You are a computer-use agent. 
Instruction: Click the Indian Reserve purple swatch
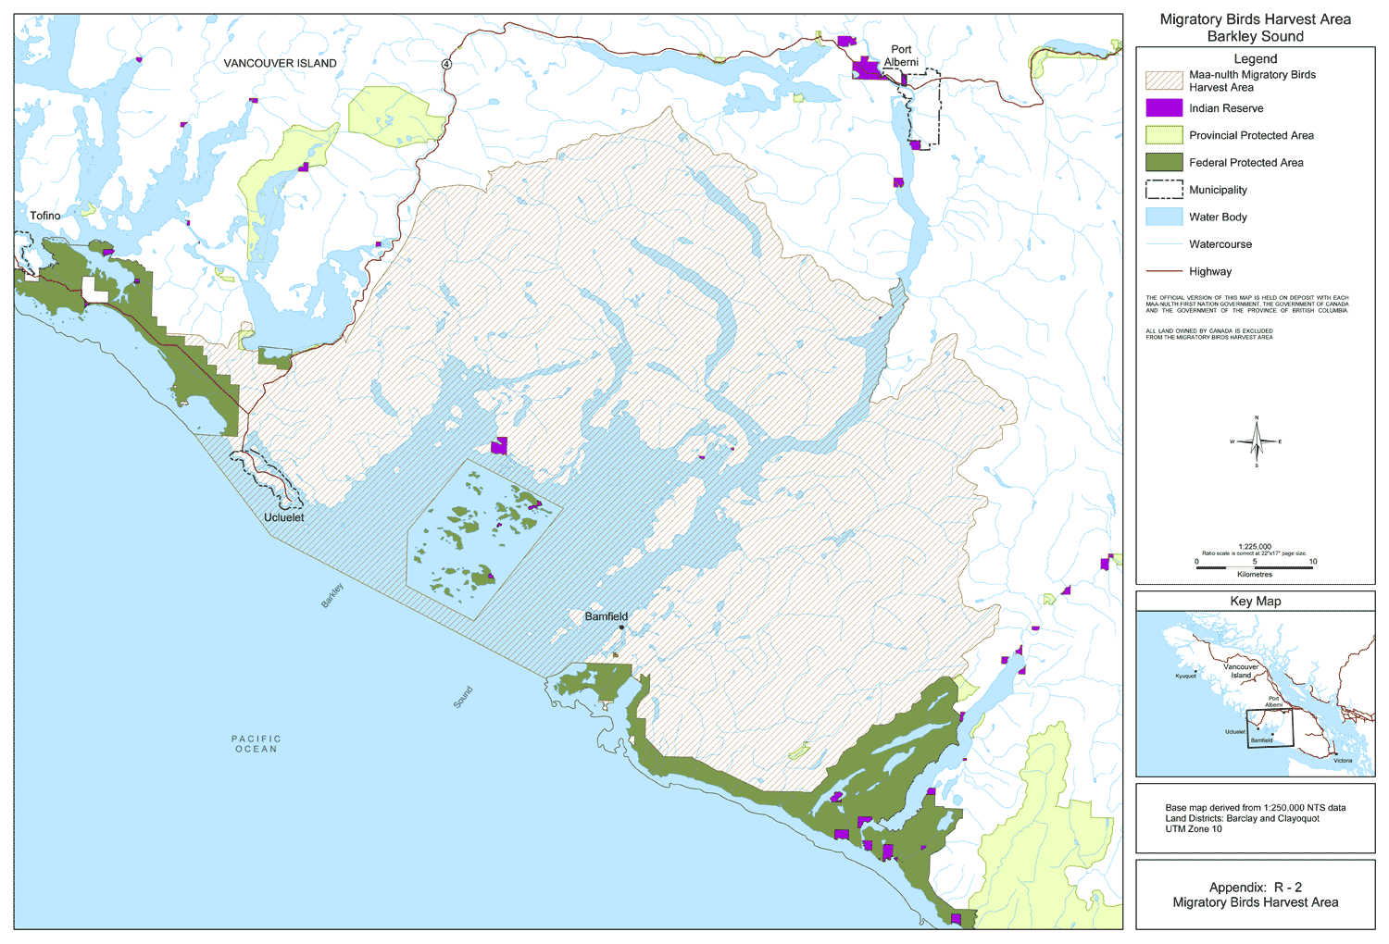1164,108
